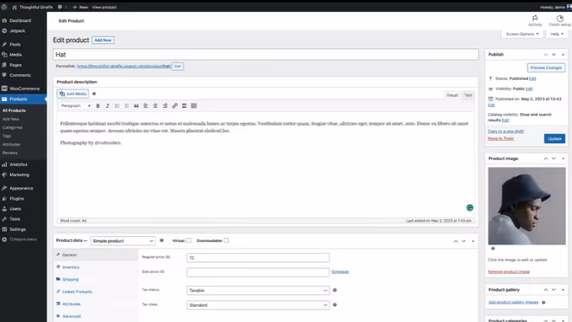Screen dimensions: 572x322
Task: Open the Attributes product data tab
Action: [71, 304]
